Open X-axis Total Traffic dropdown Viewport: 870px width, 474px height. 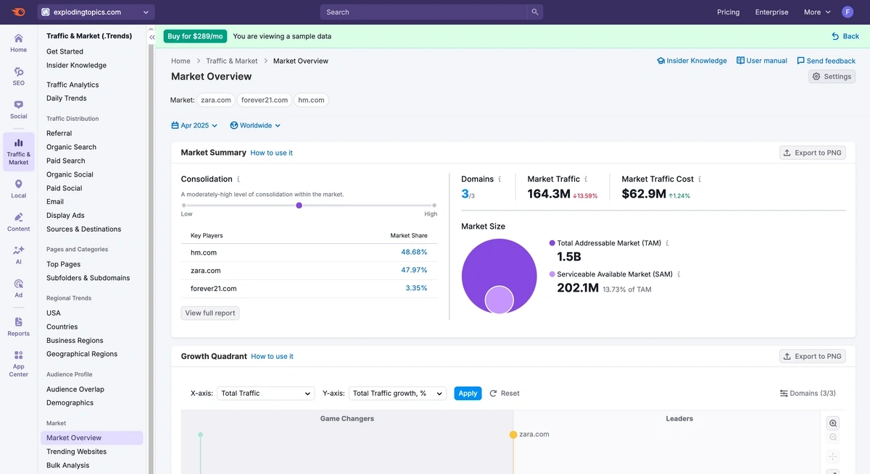tap(265, 394)
